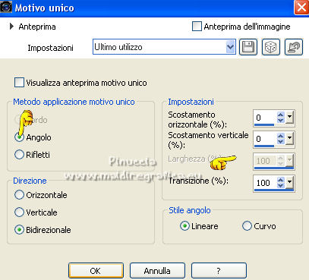The height and width of the screenshot is (280, 309).
Task: Open the Scostamento orizzontale slider drop arrow
Action: [289, 118]
